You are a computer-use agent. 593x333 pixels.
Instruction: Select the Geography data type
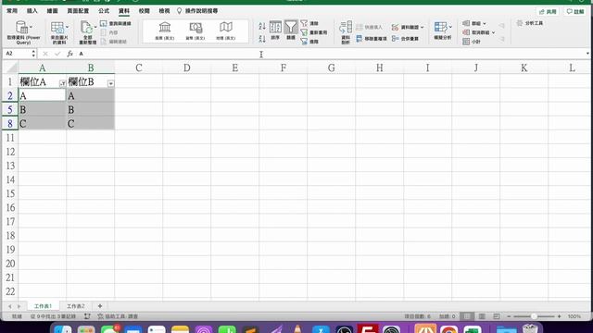click(226, 31)
